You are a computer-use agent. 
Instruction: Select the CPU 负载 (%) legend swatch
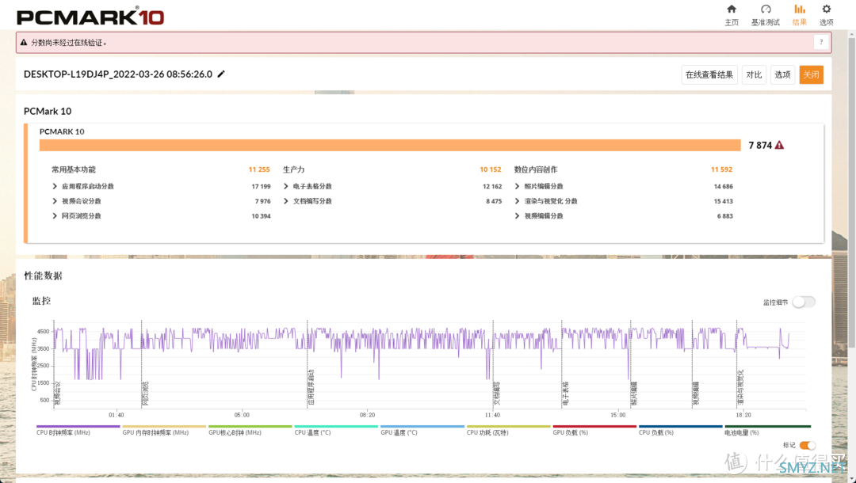tap(681, 426)
